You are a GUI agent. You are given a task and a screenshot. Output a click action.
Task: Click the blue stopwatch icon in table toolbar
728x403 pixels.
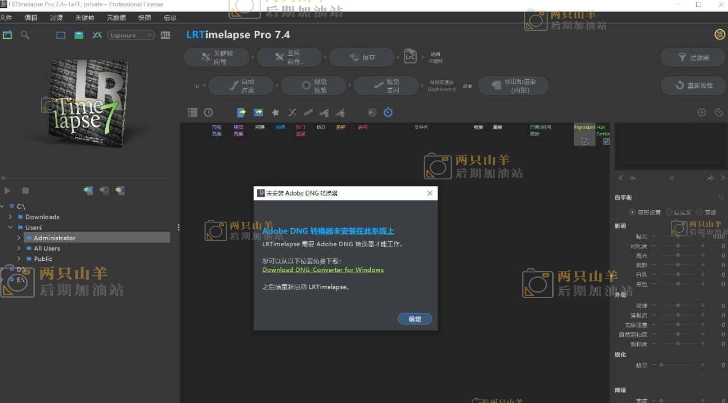(x=388, y=113)
